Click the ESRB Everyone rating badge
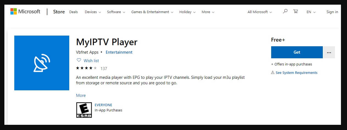Viewport: 347px width, 130px height. (84, 110)
